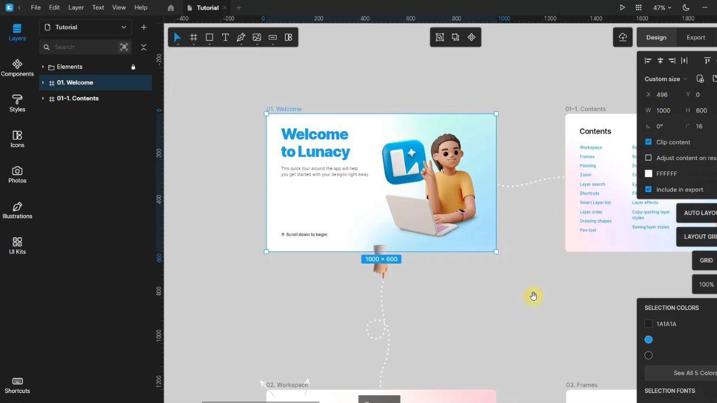Go to the Home tab icon
Viewport: 717px width, 403px height.
171,8
